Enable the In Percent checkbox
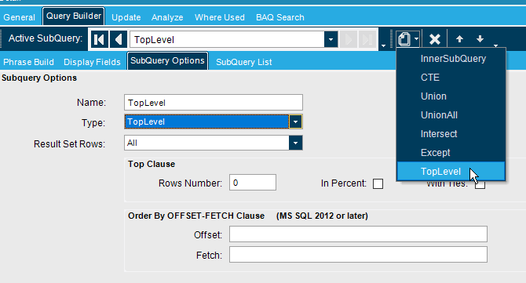The image size is (526, 283). [378, 183]
